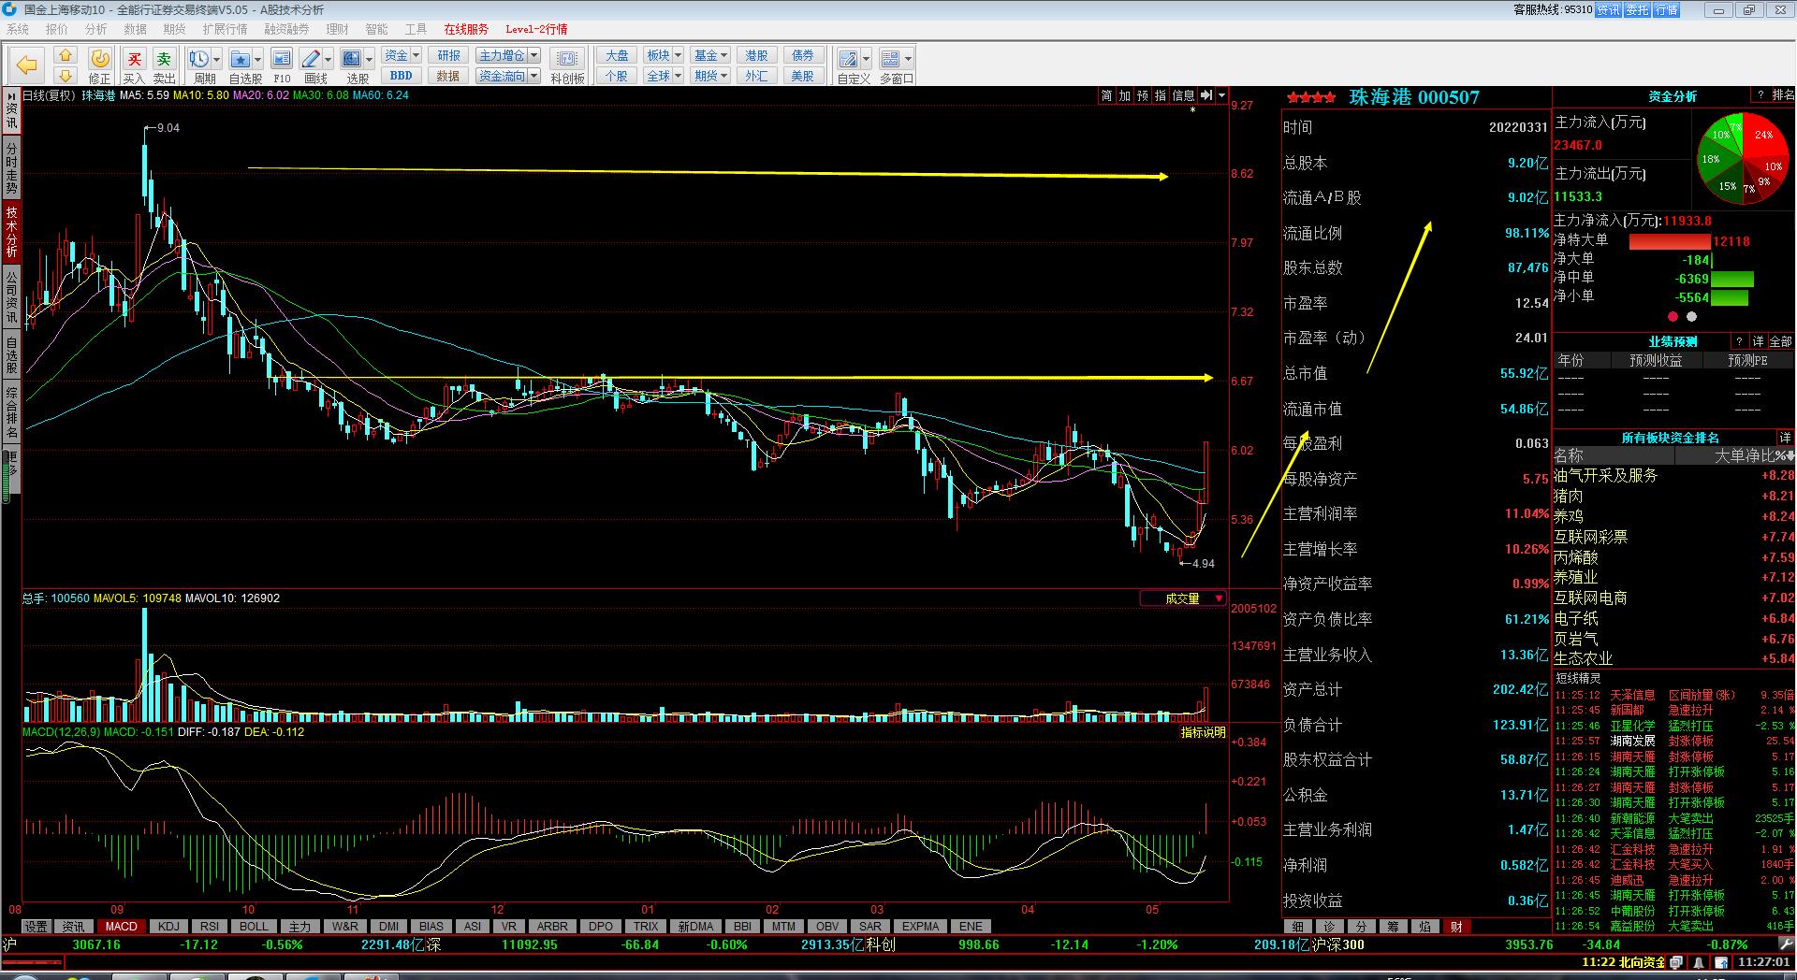The image size is (1797, 980).
Task: Click the bell icon in status bar
Action: [1699, 961]
